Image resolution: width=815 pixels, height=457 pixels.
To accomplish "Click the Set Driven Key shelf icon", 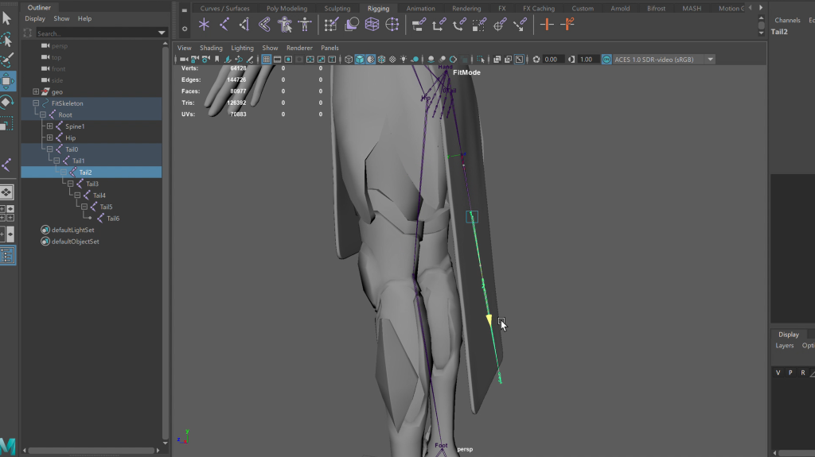I will tap(567, 25).
